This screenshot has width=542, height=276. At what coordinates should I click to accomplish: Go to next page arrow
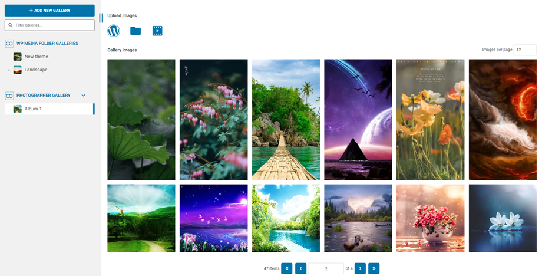[x=360, y=268]
